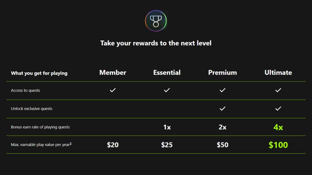Select the Ultimate column header
Screen dimensions: 312x175
click(x=278, y=73)
